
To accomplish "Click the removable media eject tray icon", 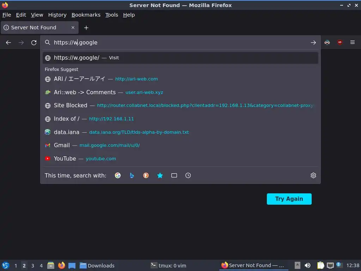I will coord(298,265).
